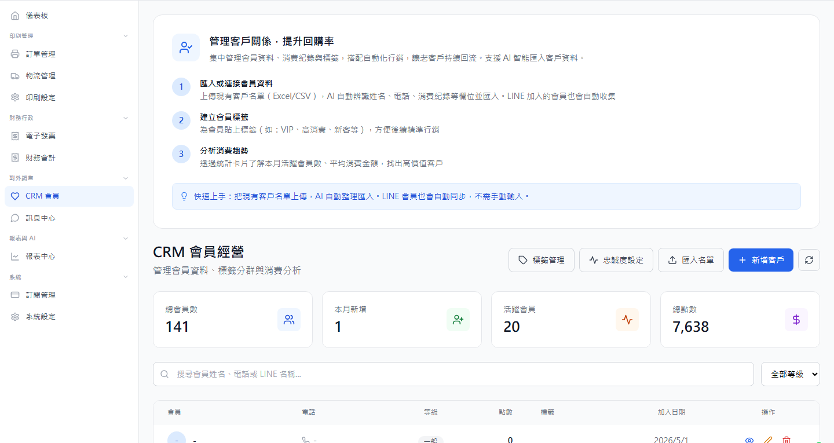Click the chat bubble icon beside 訊息中心

tap(15, 218)
